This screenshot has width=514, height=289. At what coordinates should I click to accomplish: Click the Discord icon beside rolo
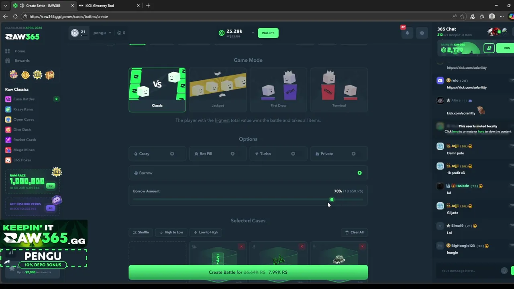pos(440,81)
